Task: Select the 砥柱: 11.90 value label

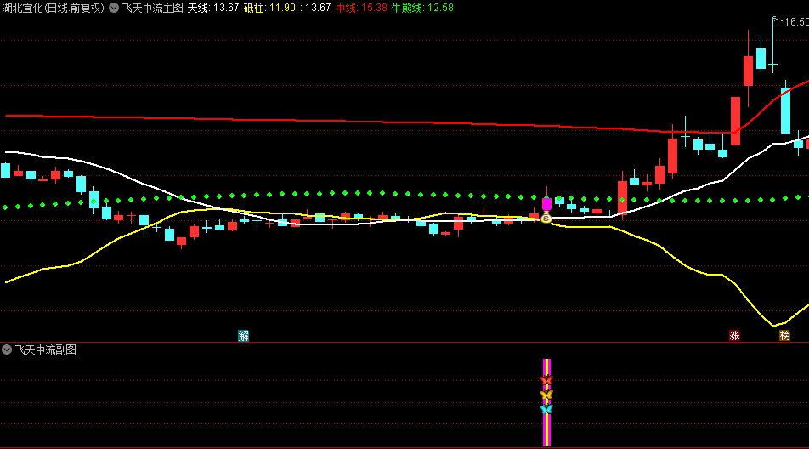Action: tap(270, 8)
